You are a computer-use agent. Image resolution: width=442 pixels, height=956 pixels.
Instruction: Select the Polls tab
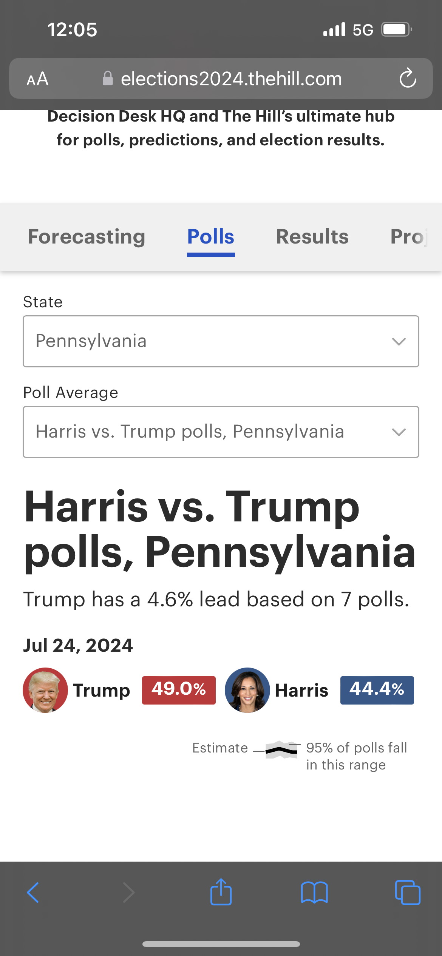[211, 237]
